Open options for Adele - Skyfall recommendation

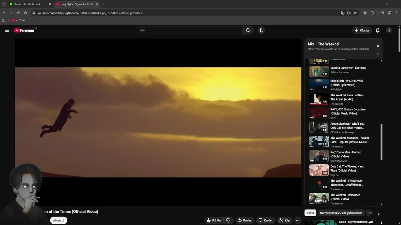381,222
